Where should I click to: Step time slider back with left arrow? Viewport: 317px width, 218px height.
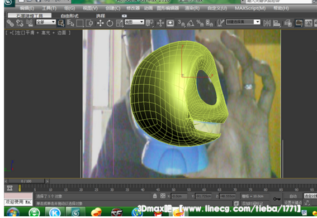point(6,181)
